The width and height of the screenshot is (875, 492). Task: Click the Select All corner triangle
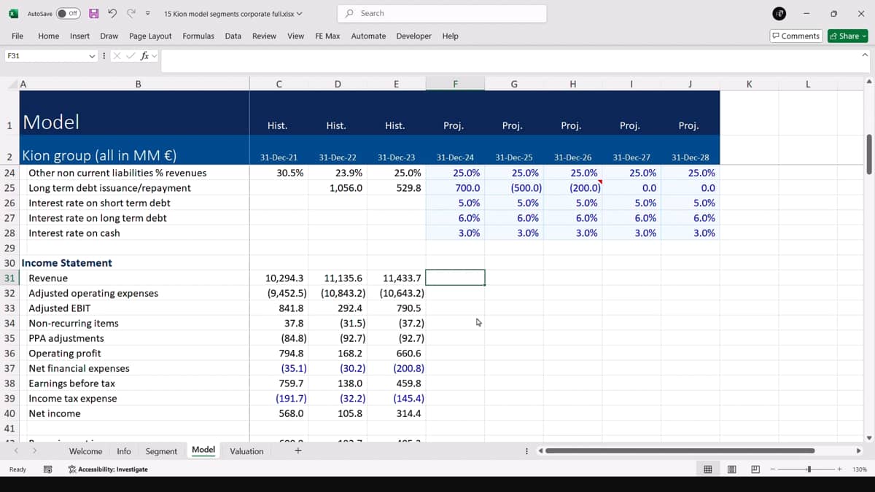14,85
